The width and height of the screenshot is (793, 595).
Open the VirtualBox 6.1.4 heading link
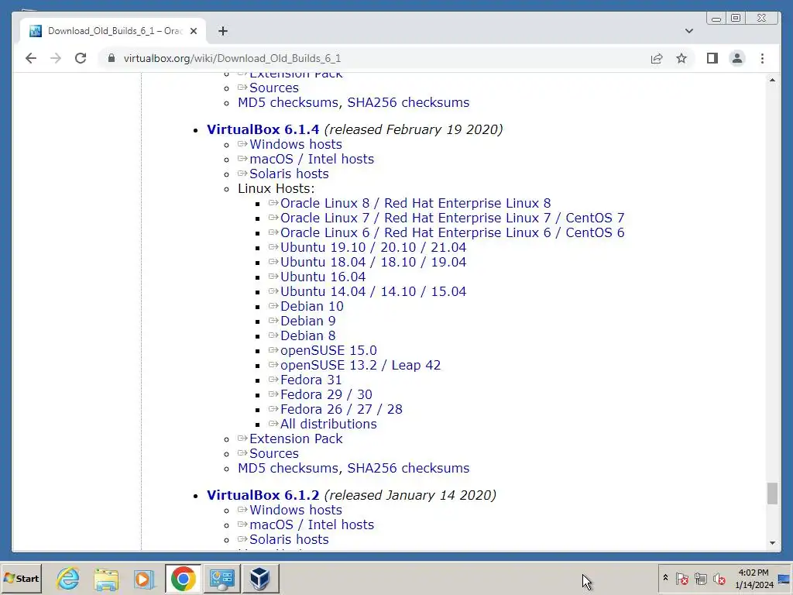[x=263, y=129]
